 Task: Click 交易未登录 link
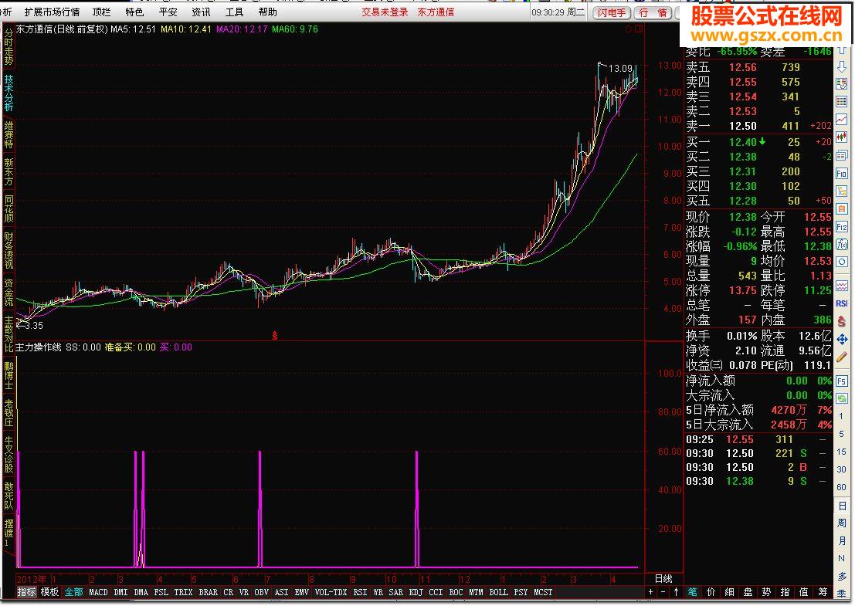point(385,12)
